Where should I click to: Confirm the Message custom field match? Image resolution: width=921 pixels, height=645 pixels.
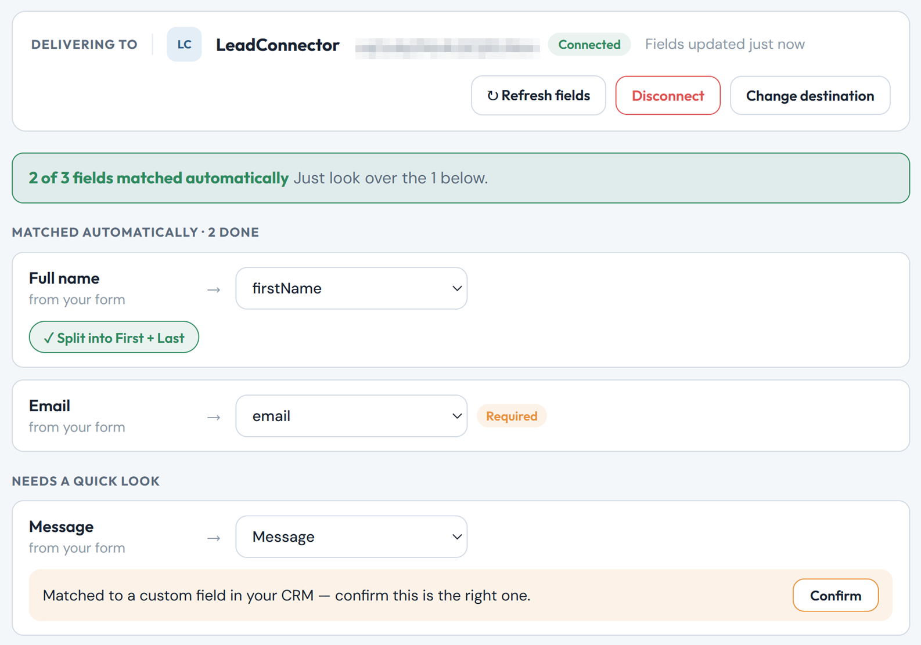pos(835,595)
